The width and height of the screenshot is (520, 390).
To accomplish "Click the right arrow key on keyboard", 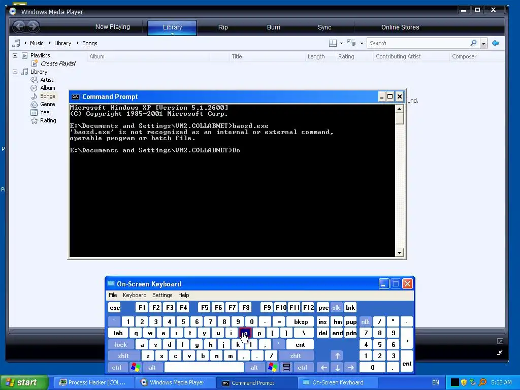I will [x=350, y=368].
